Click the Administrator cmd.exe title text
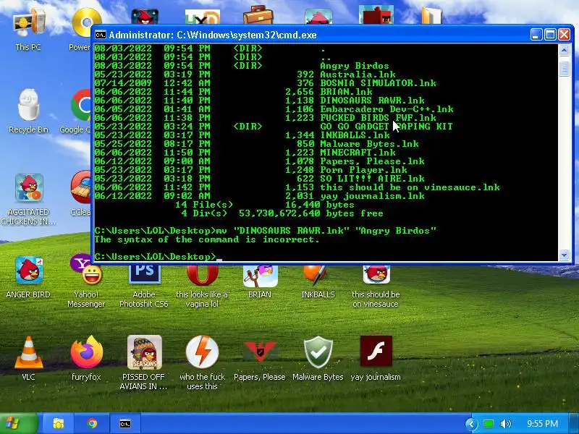This screenshot has height=434, width=579. point(213,35)
